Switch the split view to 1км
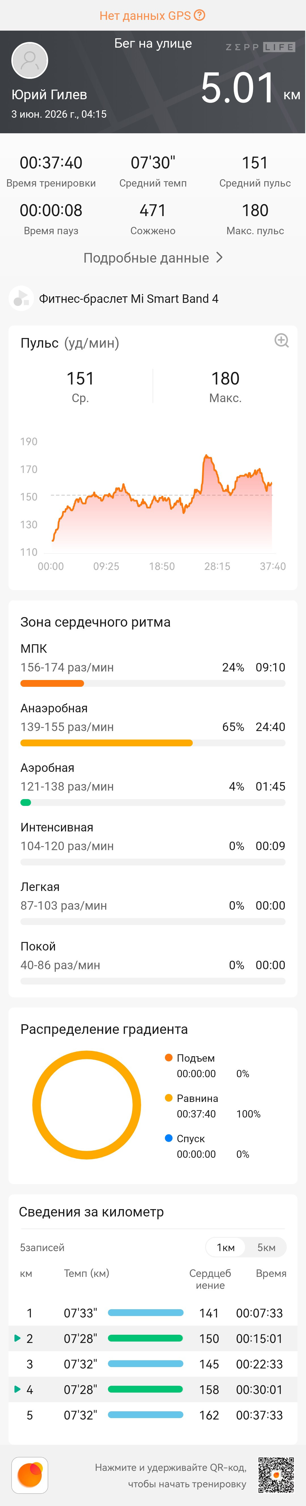 (226, 1247)
